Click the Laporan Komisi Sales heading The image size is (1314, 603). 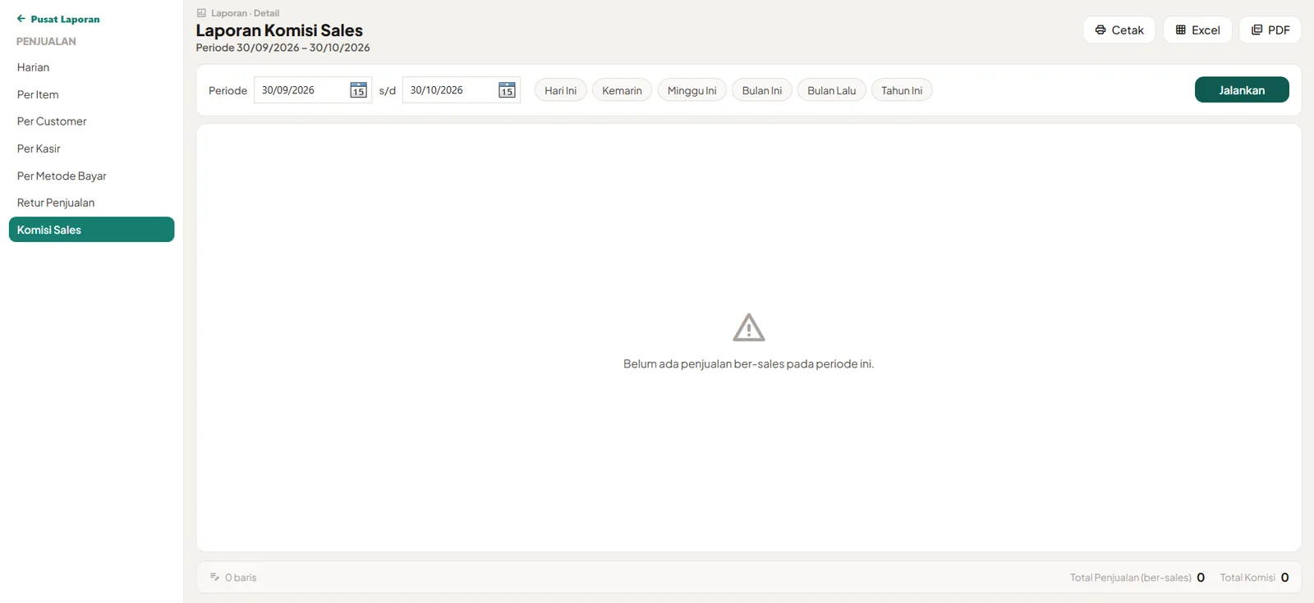click(x=279, y=30)
